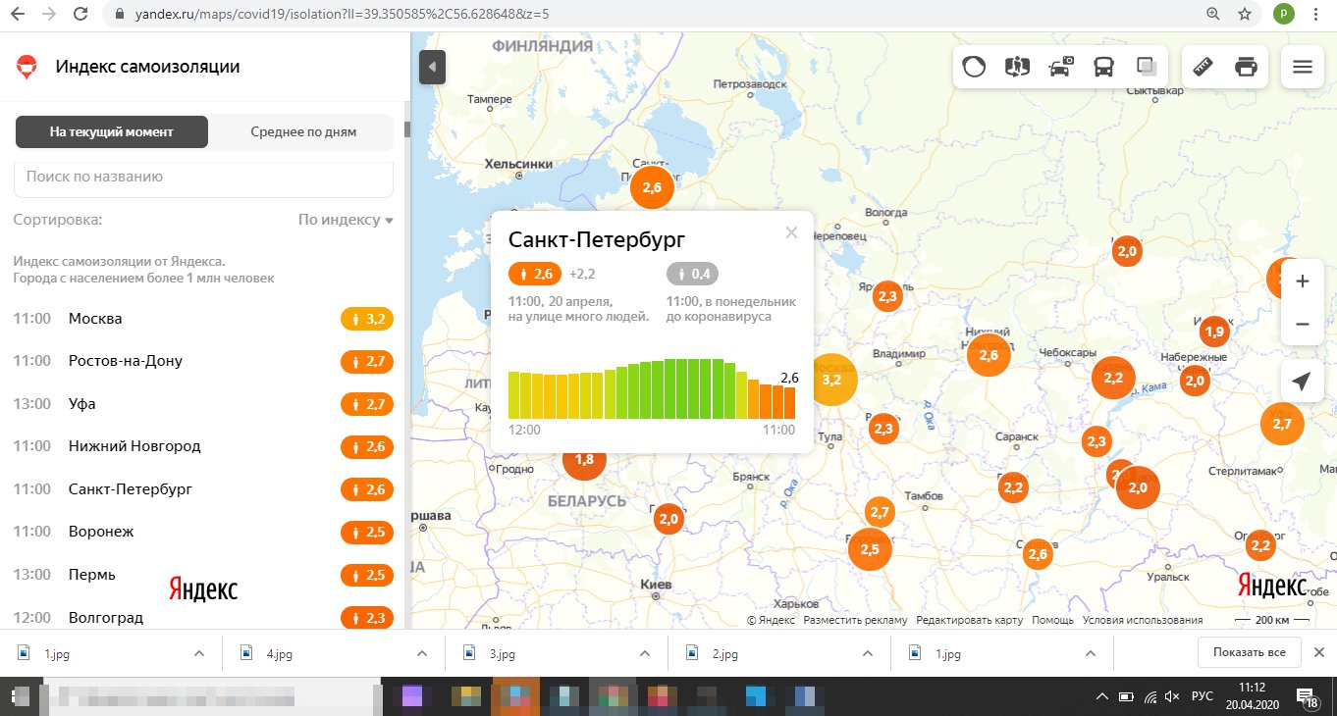Viewport: 1337px width, 716px height.
Task: Select Ростов-на-Дону in the list
Action: point(203,361)
